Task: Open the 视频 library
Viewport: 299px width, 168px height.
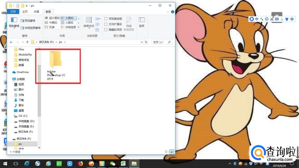Action: pyautogui.click(x=21, y=84)
